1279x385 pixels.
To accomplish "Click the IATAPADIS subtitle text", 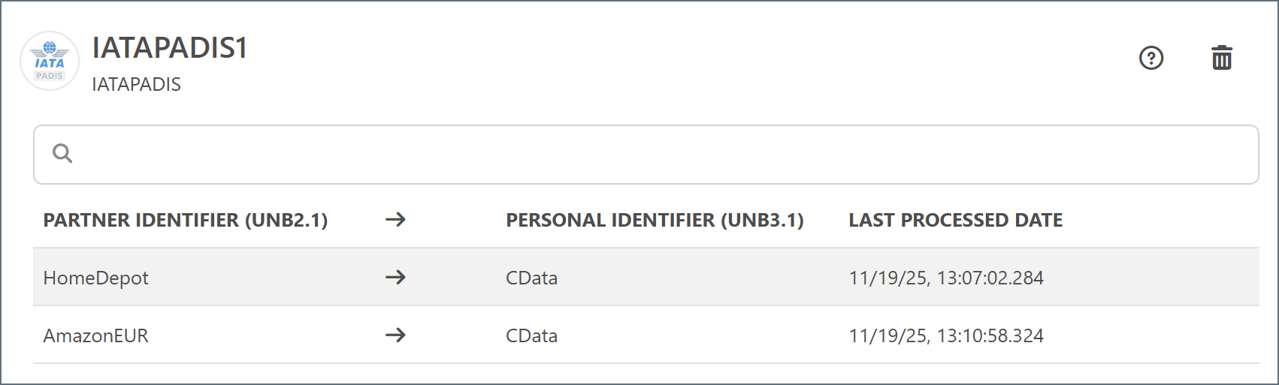I will (136, 85).
